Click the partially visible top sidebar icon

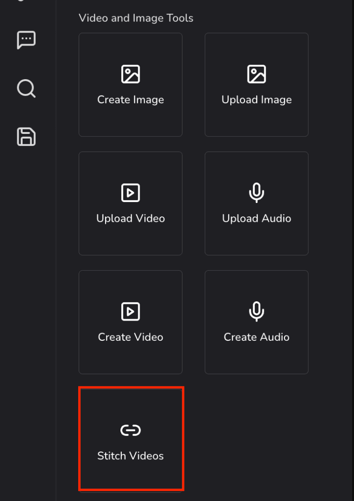(22, 0)
